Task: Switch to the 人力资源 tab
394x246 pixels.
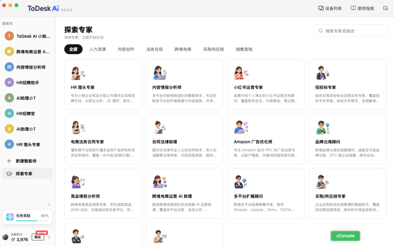Action: [98, 49]
